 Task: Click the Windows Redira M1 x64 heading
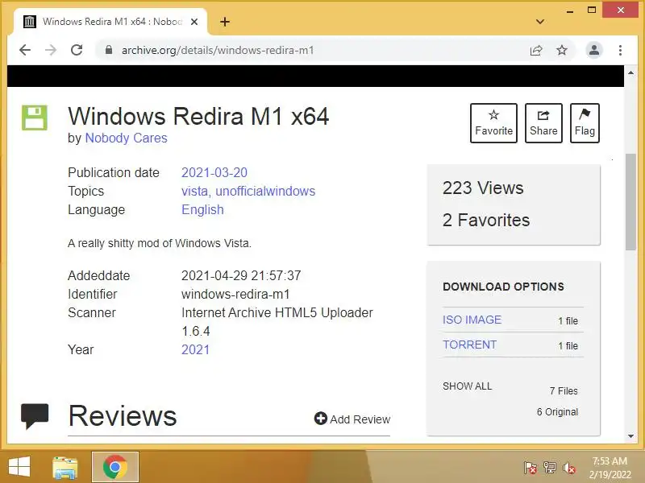198,116
